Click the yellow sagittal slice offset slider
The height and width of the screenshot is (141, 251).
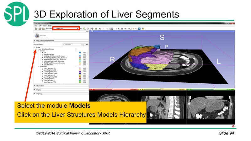(x=160, y=90)
